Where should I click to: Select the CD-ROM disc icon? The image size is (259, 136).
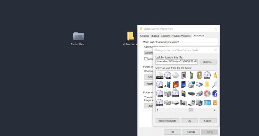(x=159, y=75)
